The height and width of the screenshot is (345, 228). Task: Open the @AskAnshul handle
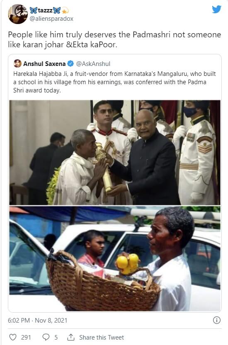click(93, 64)
